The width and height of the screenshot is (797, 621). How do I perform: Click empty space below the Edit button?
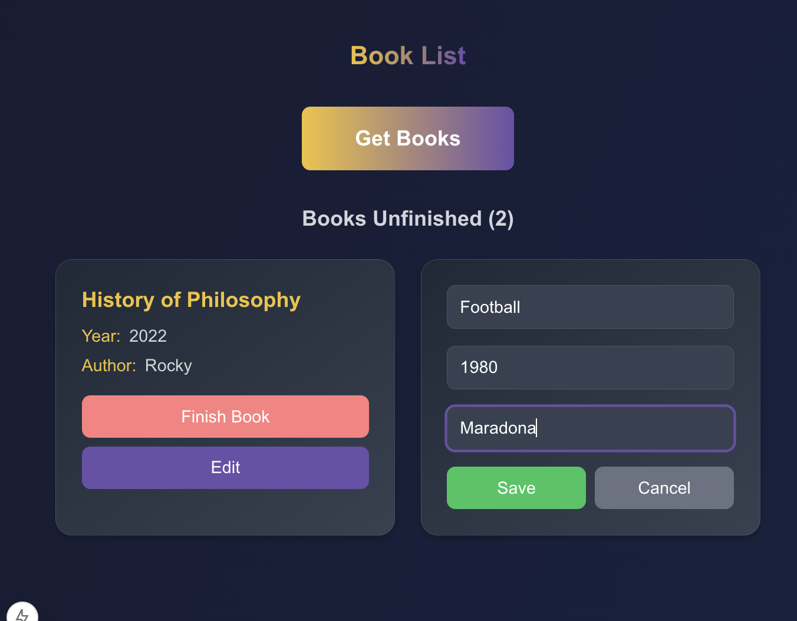pyautogui.click(x=225, y=511)
